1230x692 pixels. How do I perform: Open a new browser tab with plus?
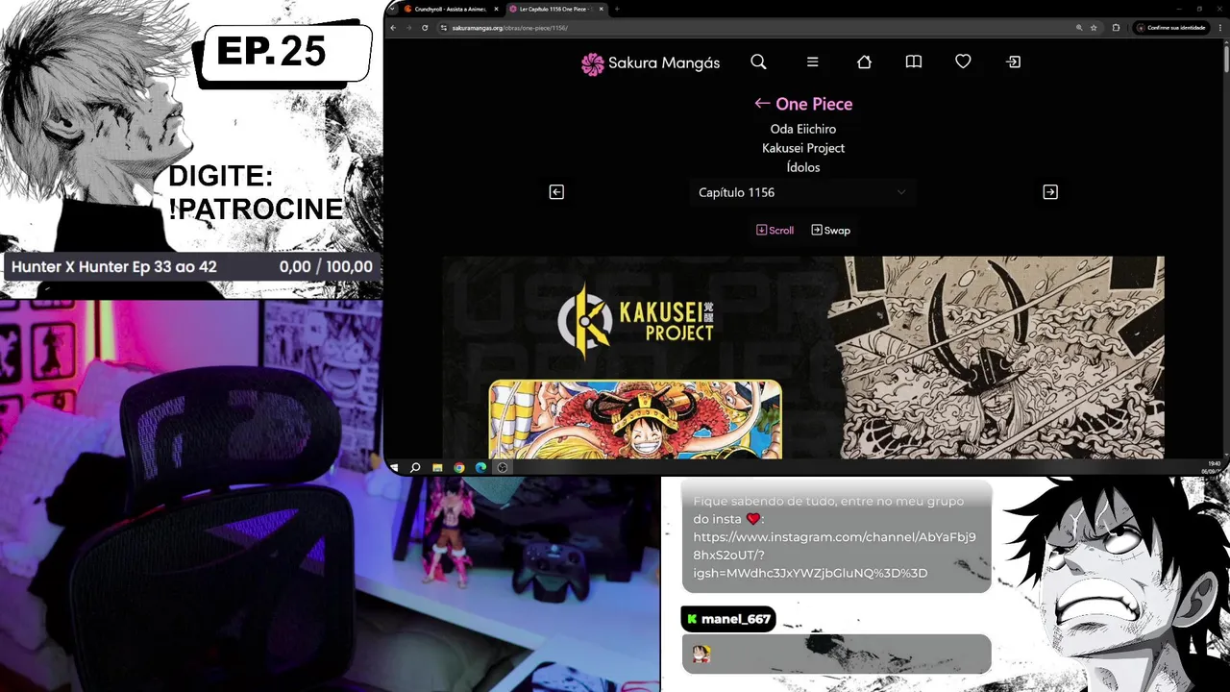click(x=617, y=9)
